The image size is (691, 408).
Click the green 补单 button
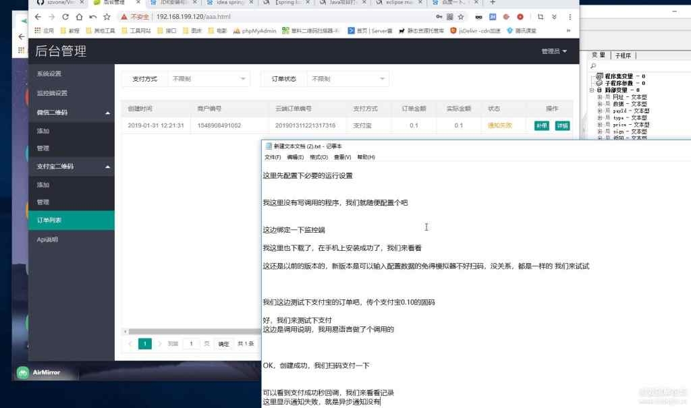(x=541, y=125)
